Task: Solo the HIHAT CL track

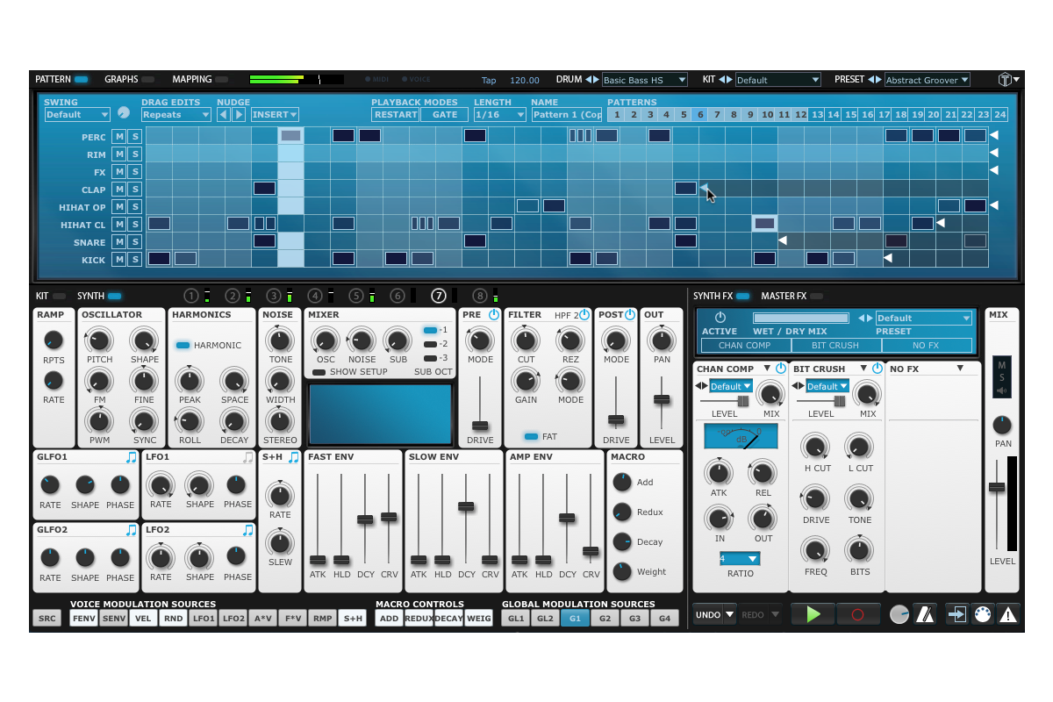Action: [x=135, y=225]
